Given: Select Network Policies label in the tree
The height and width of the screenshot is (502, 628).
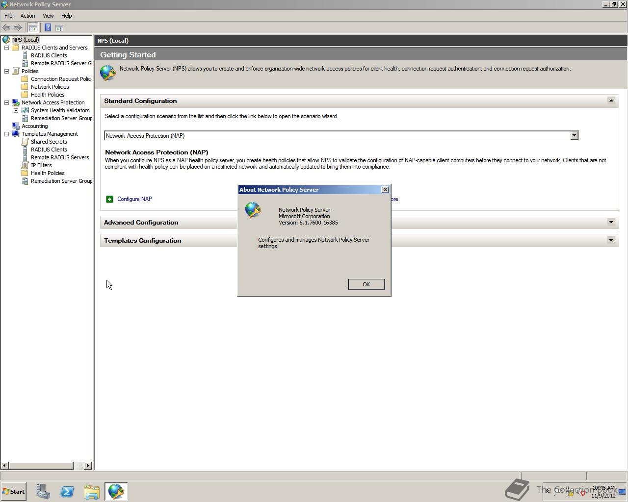Looking at the screenshot, I should point(50,87).
